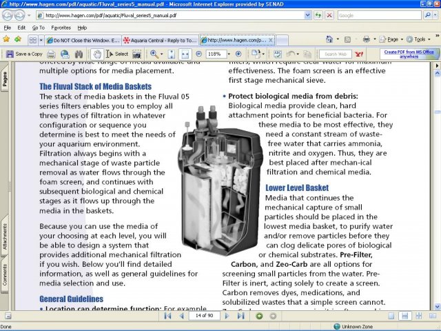The width and height of the screenshot is (441, 331).
Task: Expand the search provider dropdown arrow
Action: [436, 15]
